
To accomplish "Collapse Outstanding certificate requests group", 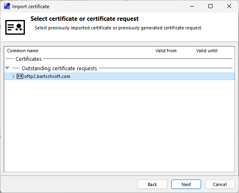I will pos(7,68).
